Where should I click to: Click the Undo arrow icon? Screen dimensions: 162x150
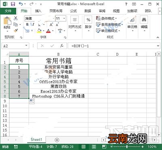tap(21, 4)
